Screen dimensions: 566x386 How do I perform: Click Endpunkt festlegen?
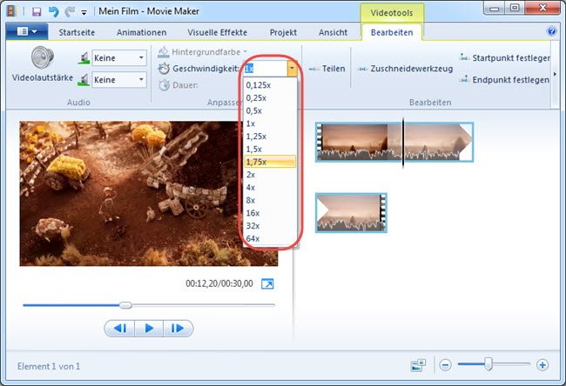(x=504, y=79)
